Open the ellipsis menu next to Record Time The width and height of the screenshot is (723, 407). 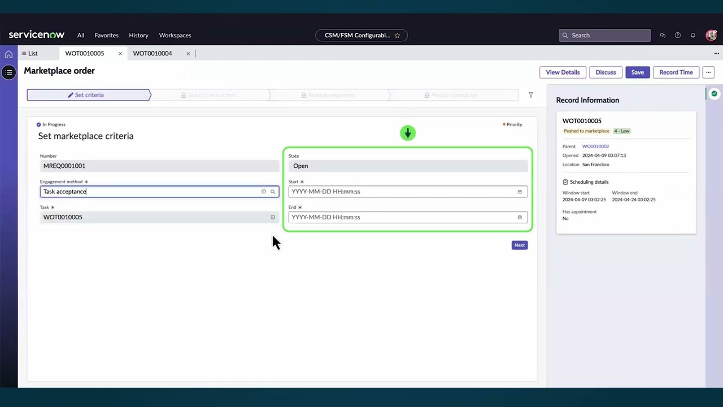coord(708,72)
